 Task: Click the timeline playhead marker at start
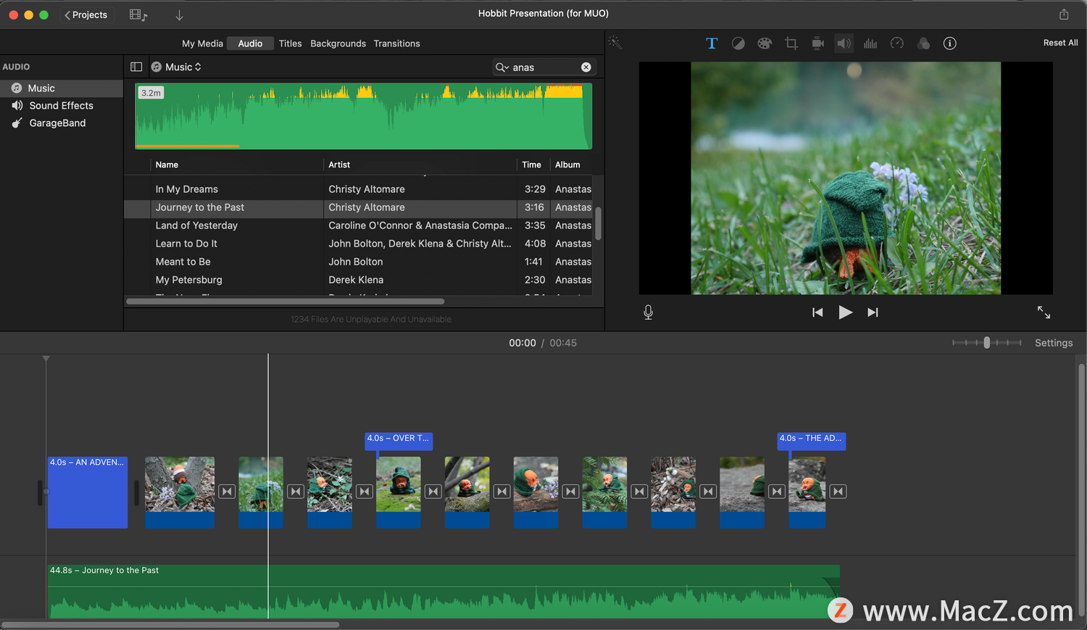46,359
